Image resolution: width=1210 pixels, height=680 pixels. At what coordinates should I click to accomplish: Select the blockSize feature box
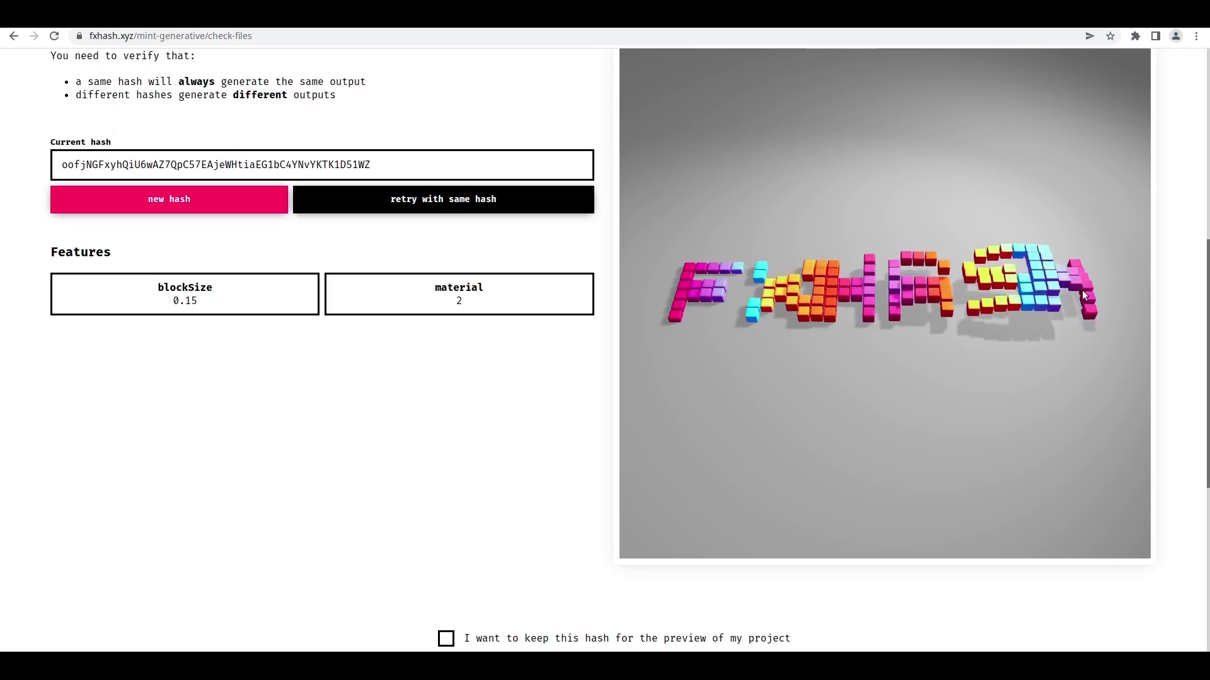(185, 294)
